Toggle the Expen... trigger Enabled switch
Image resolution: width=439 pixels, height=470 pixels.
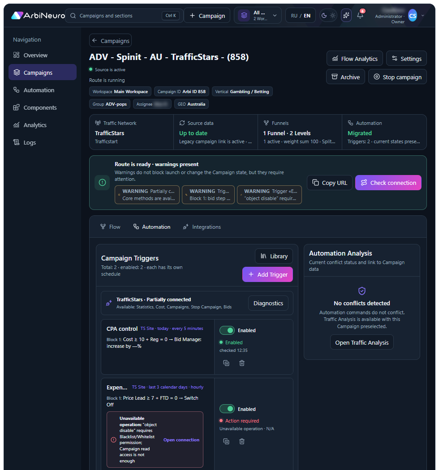pyautogui.click(x=227, y=409)
